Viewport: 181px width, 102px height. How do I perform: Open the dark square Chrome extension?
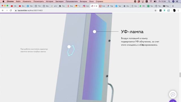[160, 10]
